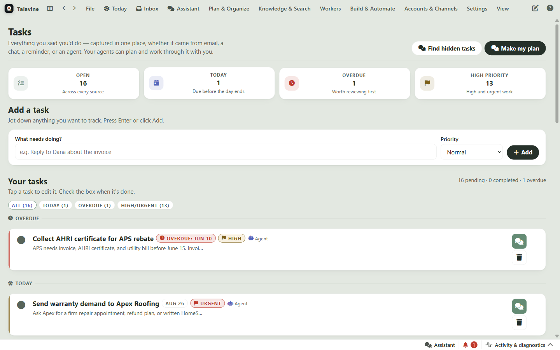The width and height of the screenshot is (560, 350).
Task: Focus the What needs doing input field
Action: coord(226,152)
